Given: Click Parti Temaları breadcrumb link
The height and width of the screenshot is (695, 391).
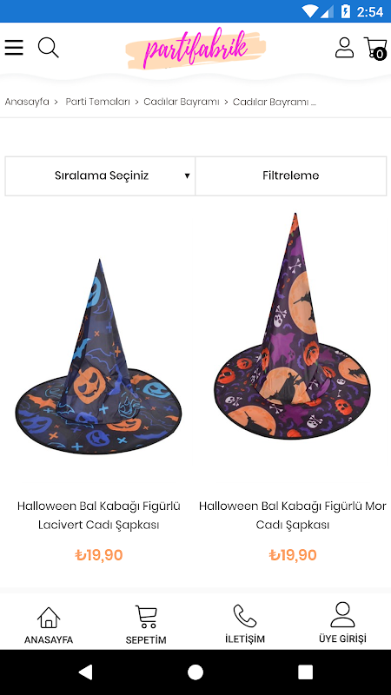Looking at the screenshot, I should [x=97, y=102].
